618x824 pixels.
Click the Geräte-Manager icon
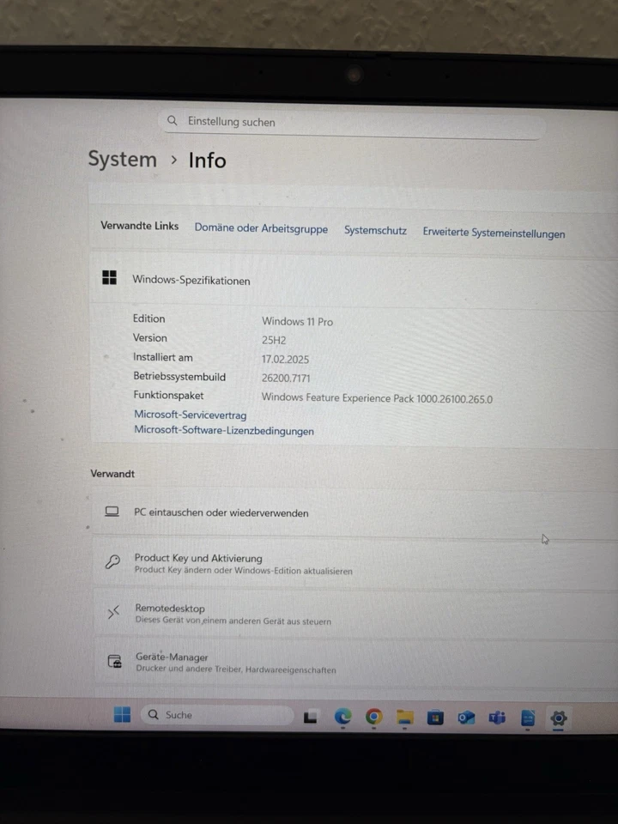click(114, 661)
